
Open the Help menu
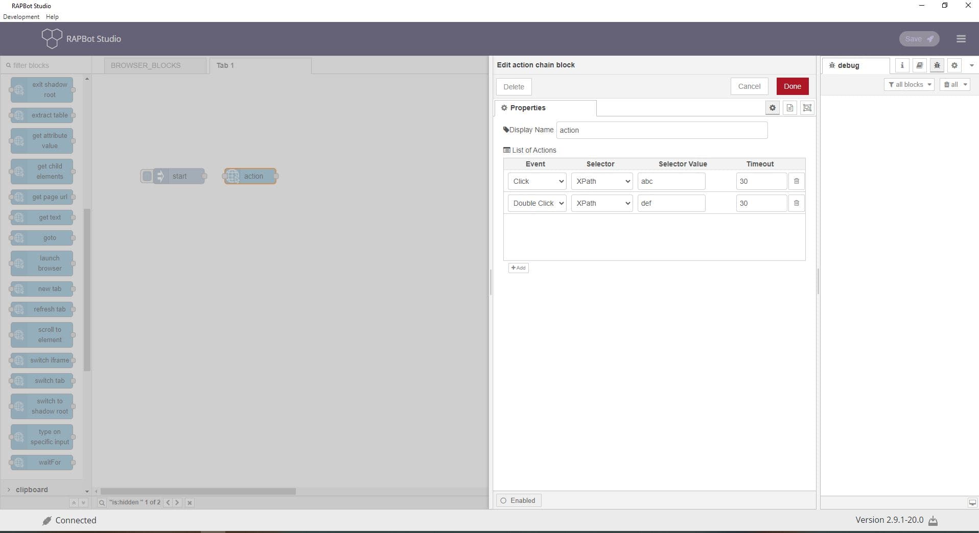(52, 17)
